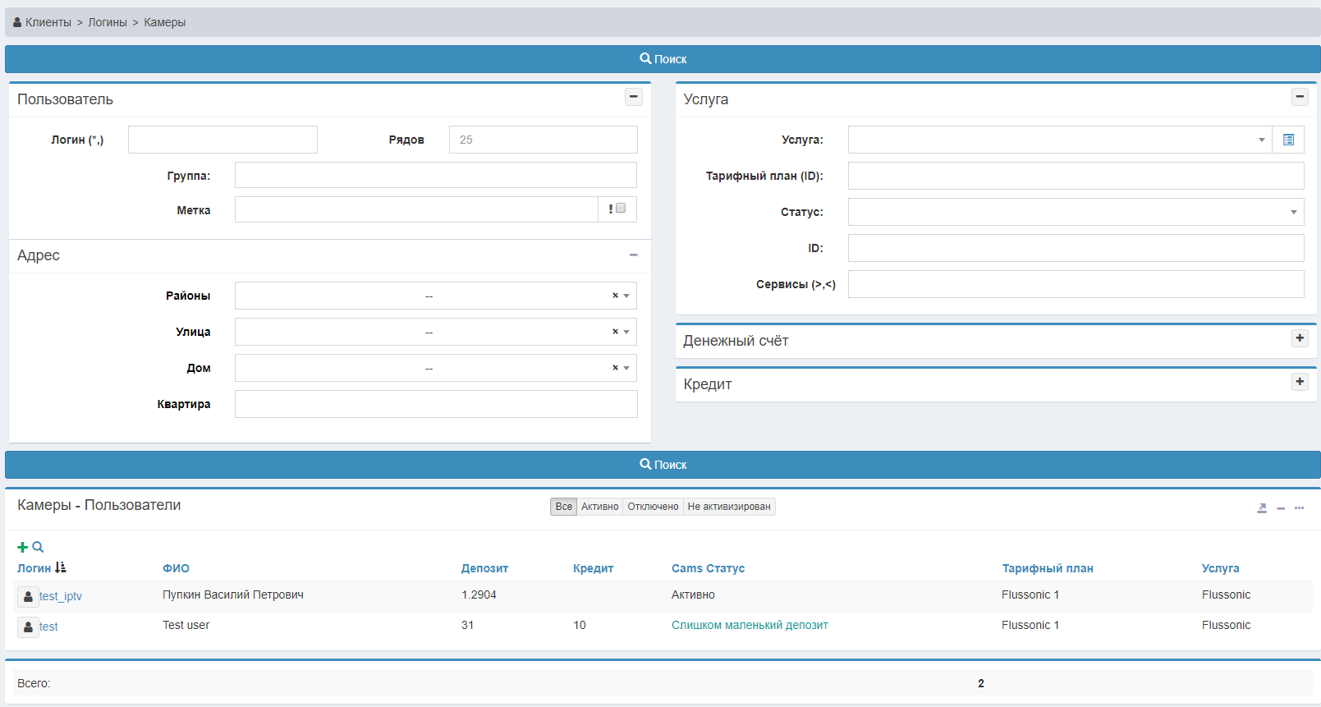Click the magnifier icon above the Логин column

click(x=38, y=547)
